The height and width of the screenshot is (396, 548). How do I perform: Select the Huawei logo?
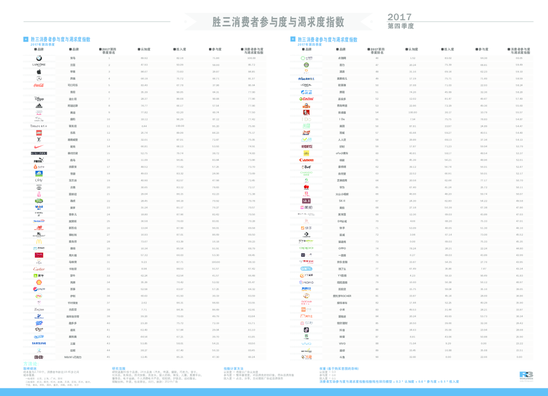pos(306,187)
